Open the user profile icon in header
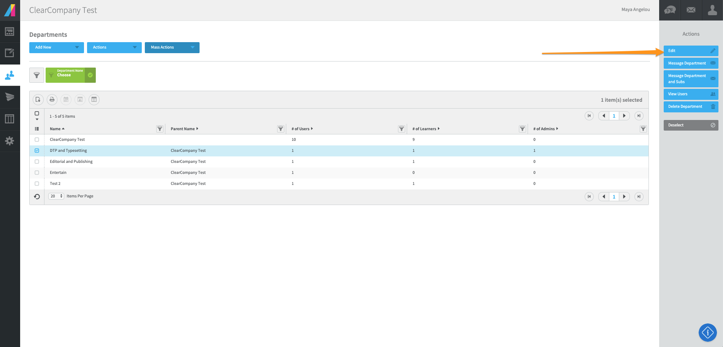723x347 pixels. [712, 10]
